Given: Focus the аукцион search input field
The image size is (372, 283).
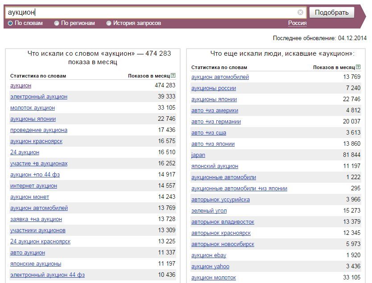Looking at the screenshot, I should [x=152, y=12].
